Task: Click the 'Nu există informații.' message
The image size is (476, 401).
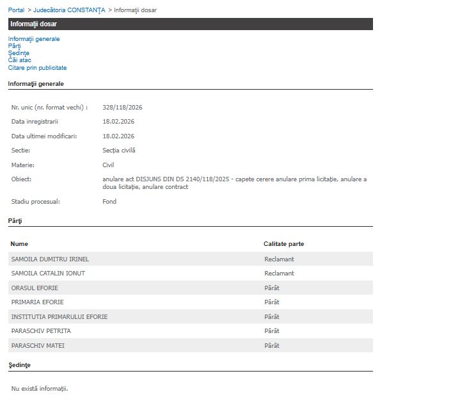Action: (x=40, y=388)
